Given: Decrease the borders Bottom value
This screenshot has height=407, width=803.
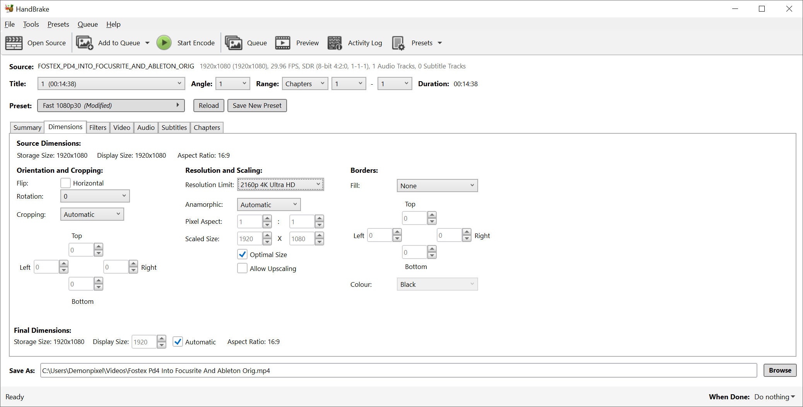Looking at the screenshot, I should [x=432, y=255].
